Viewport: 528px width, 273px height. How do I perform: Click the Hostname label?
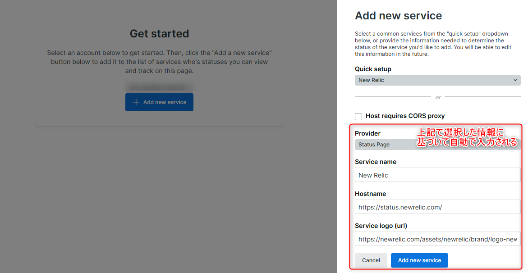coord(370,194)
